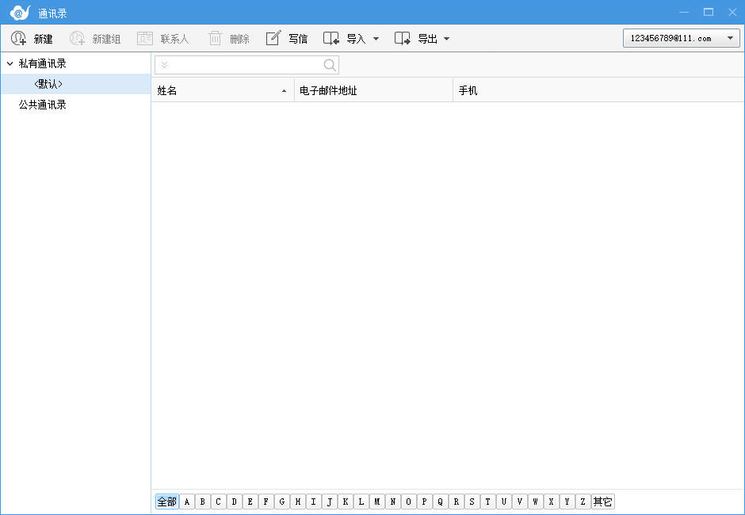This screenshot has width=745, height=515.
Task: Click the 导出 export icon
Action: pos(403,38)
